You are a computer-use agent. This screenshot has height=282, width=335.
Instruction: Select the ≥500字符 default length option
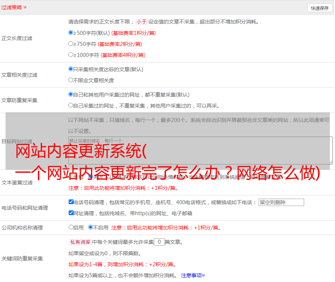click(x=71, y=33)
